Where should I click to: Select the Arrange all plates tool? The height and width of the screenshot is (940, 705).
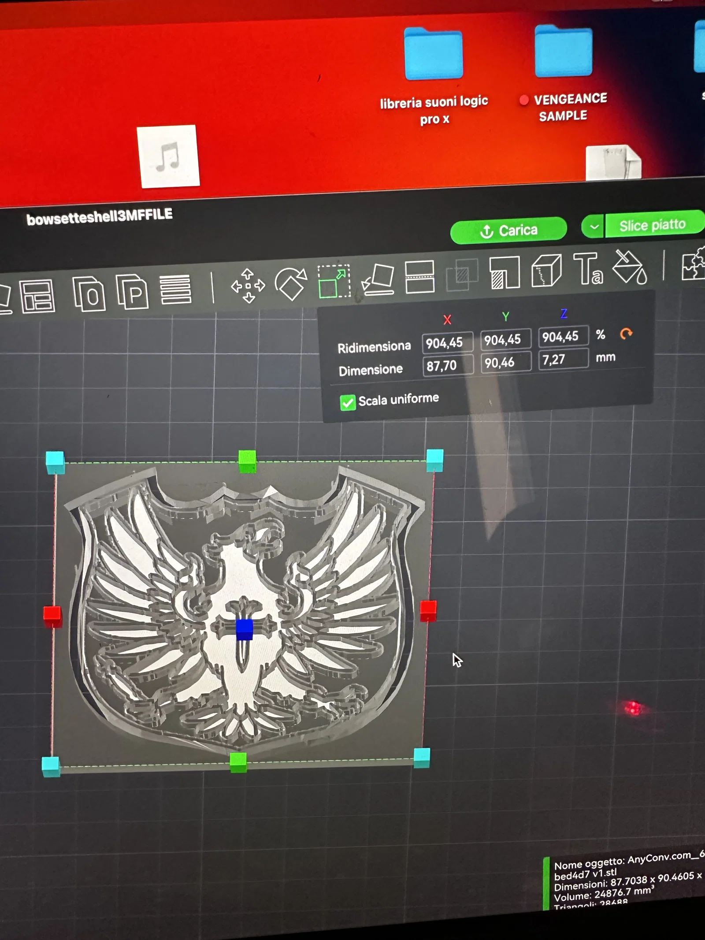38,296
